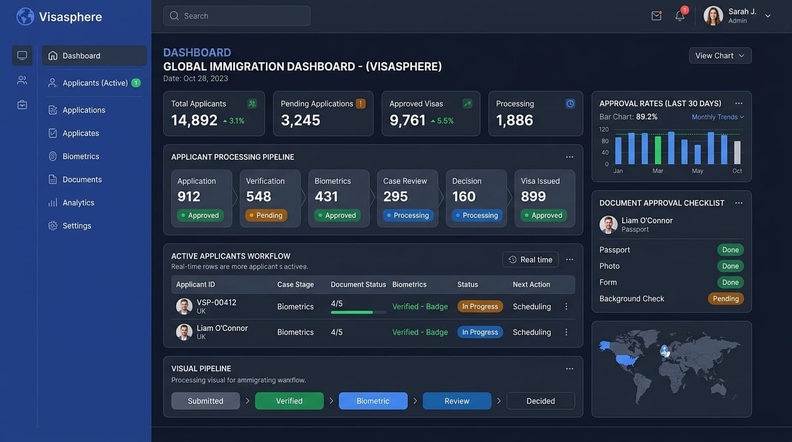Screen dimensions: 792x442
Task: Open Approval Rates panel options menu
Action: [x=738, y=104]
